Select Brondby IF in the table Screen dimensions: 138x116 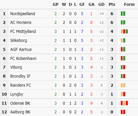pyautogui.click(x=20, y=76)
